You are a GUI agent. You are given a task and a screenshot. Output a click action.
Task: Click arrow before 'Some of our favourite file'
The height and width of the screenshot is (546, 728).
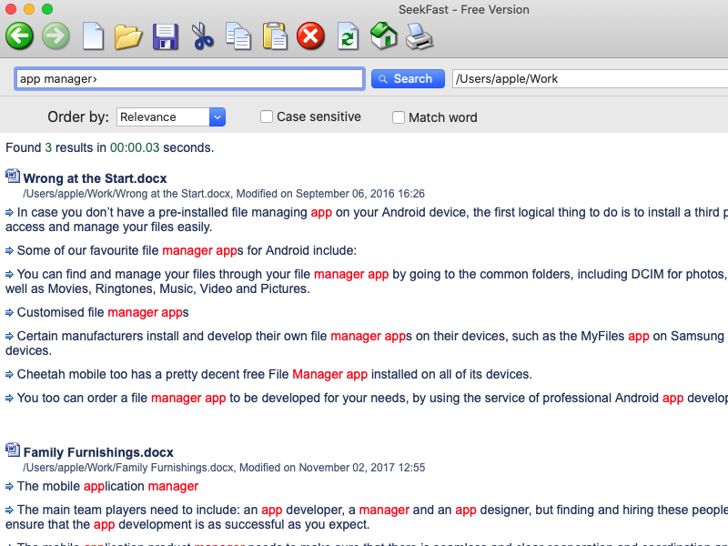(x=9, y=251)
